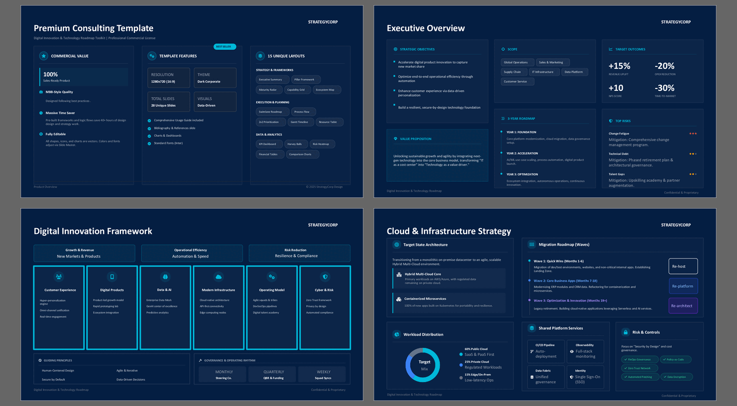Click the shield icon in Cyber & Risk card

325,276
